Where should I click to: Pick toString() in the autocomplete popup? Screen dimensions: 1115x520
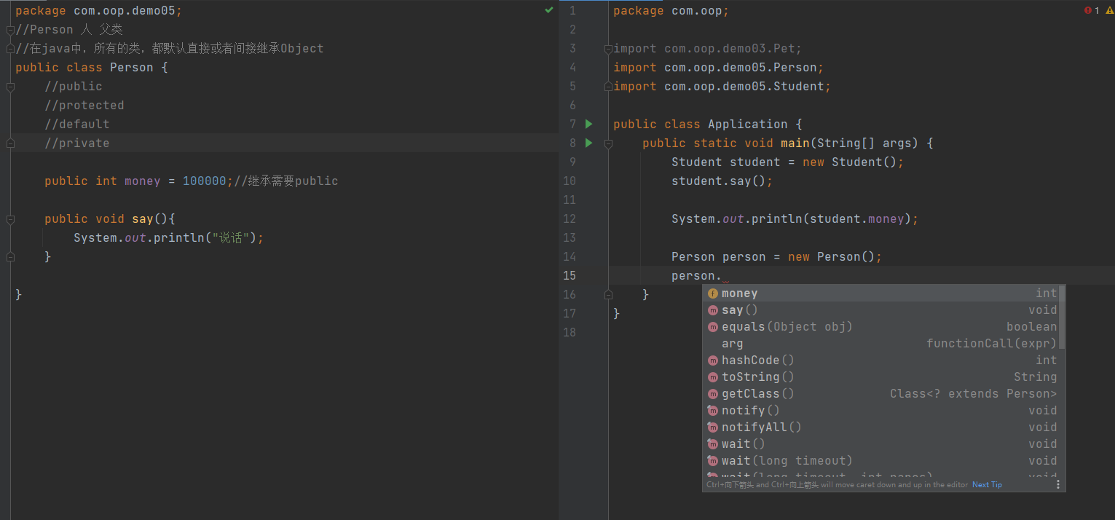[x=757, y=377]
